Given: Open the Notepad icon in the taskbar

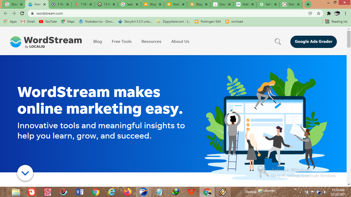Looking at the screenshot, I should click(x=159, y=192).
